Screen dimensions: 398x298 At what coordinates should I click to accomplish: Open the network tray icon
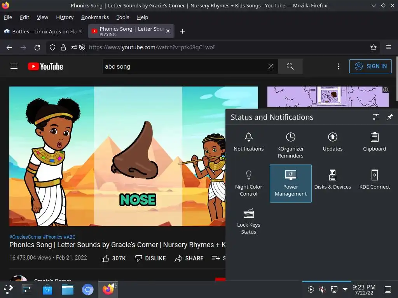[x=334, y=289]
